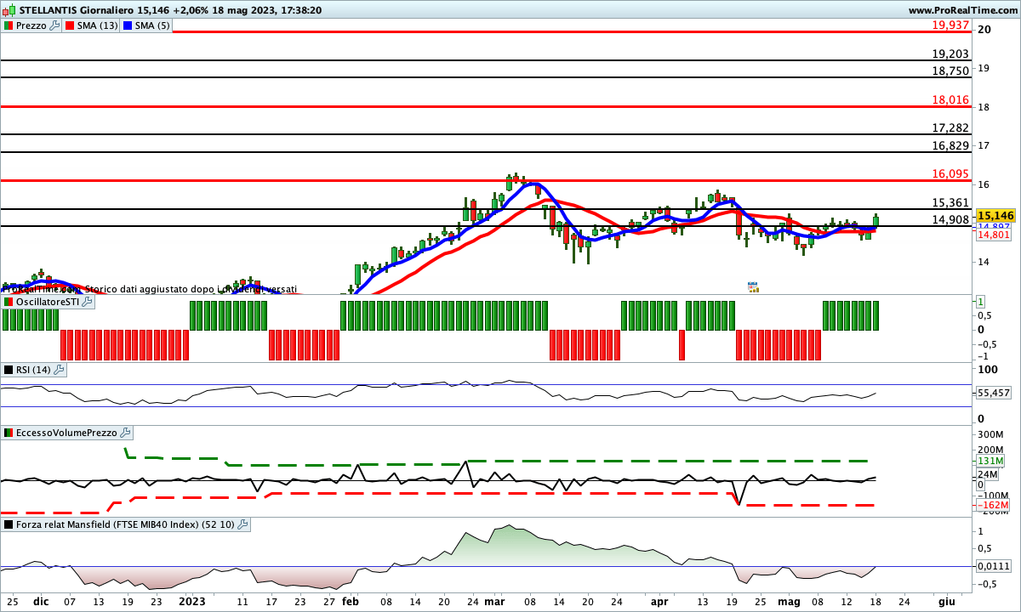This screenshot has width=1021, height=612.
Task: Click the RSI (14) panel label
Action: click(34, 370)
